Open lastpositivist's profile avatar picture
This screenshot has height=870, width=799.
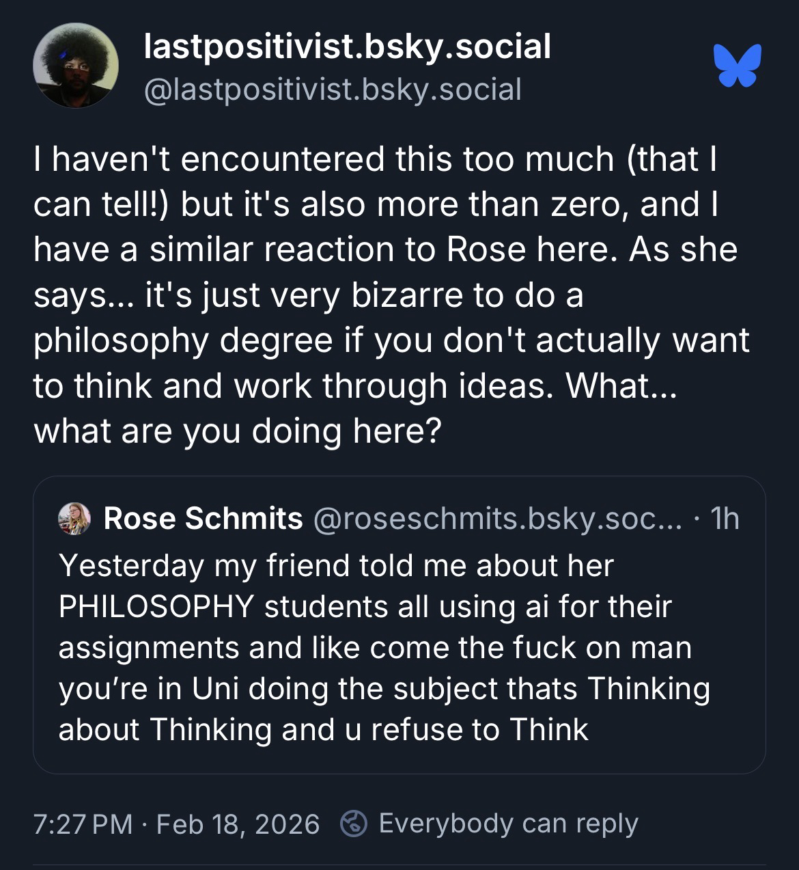[x=75, y=66]
